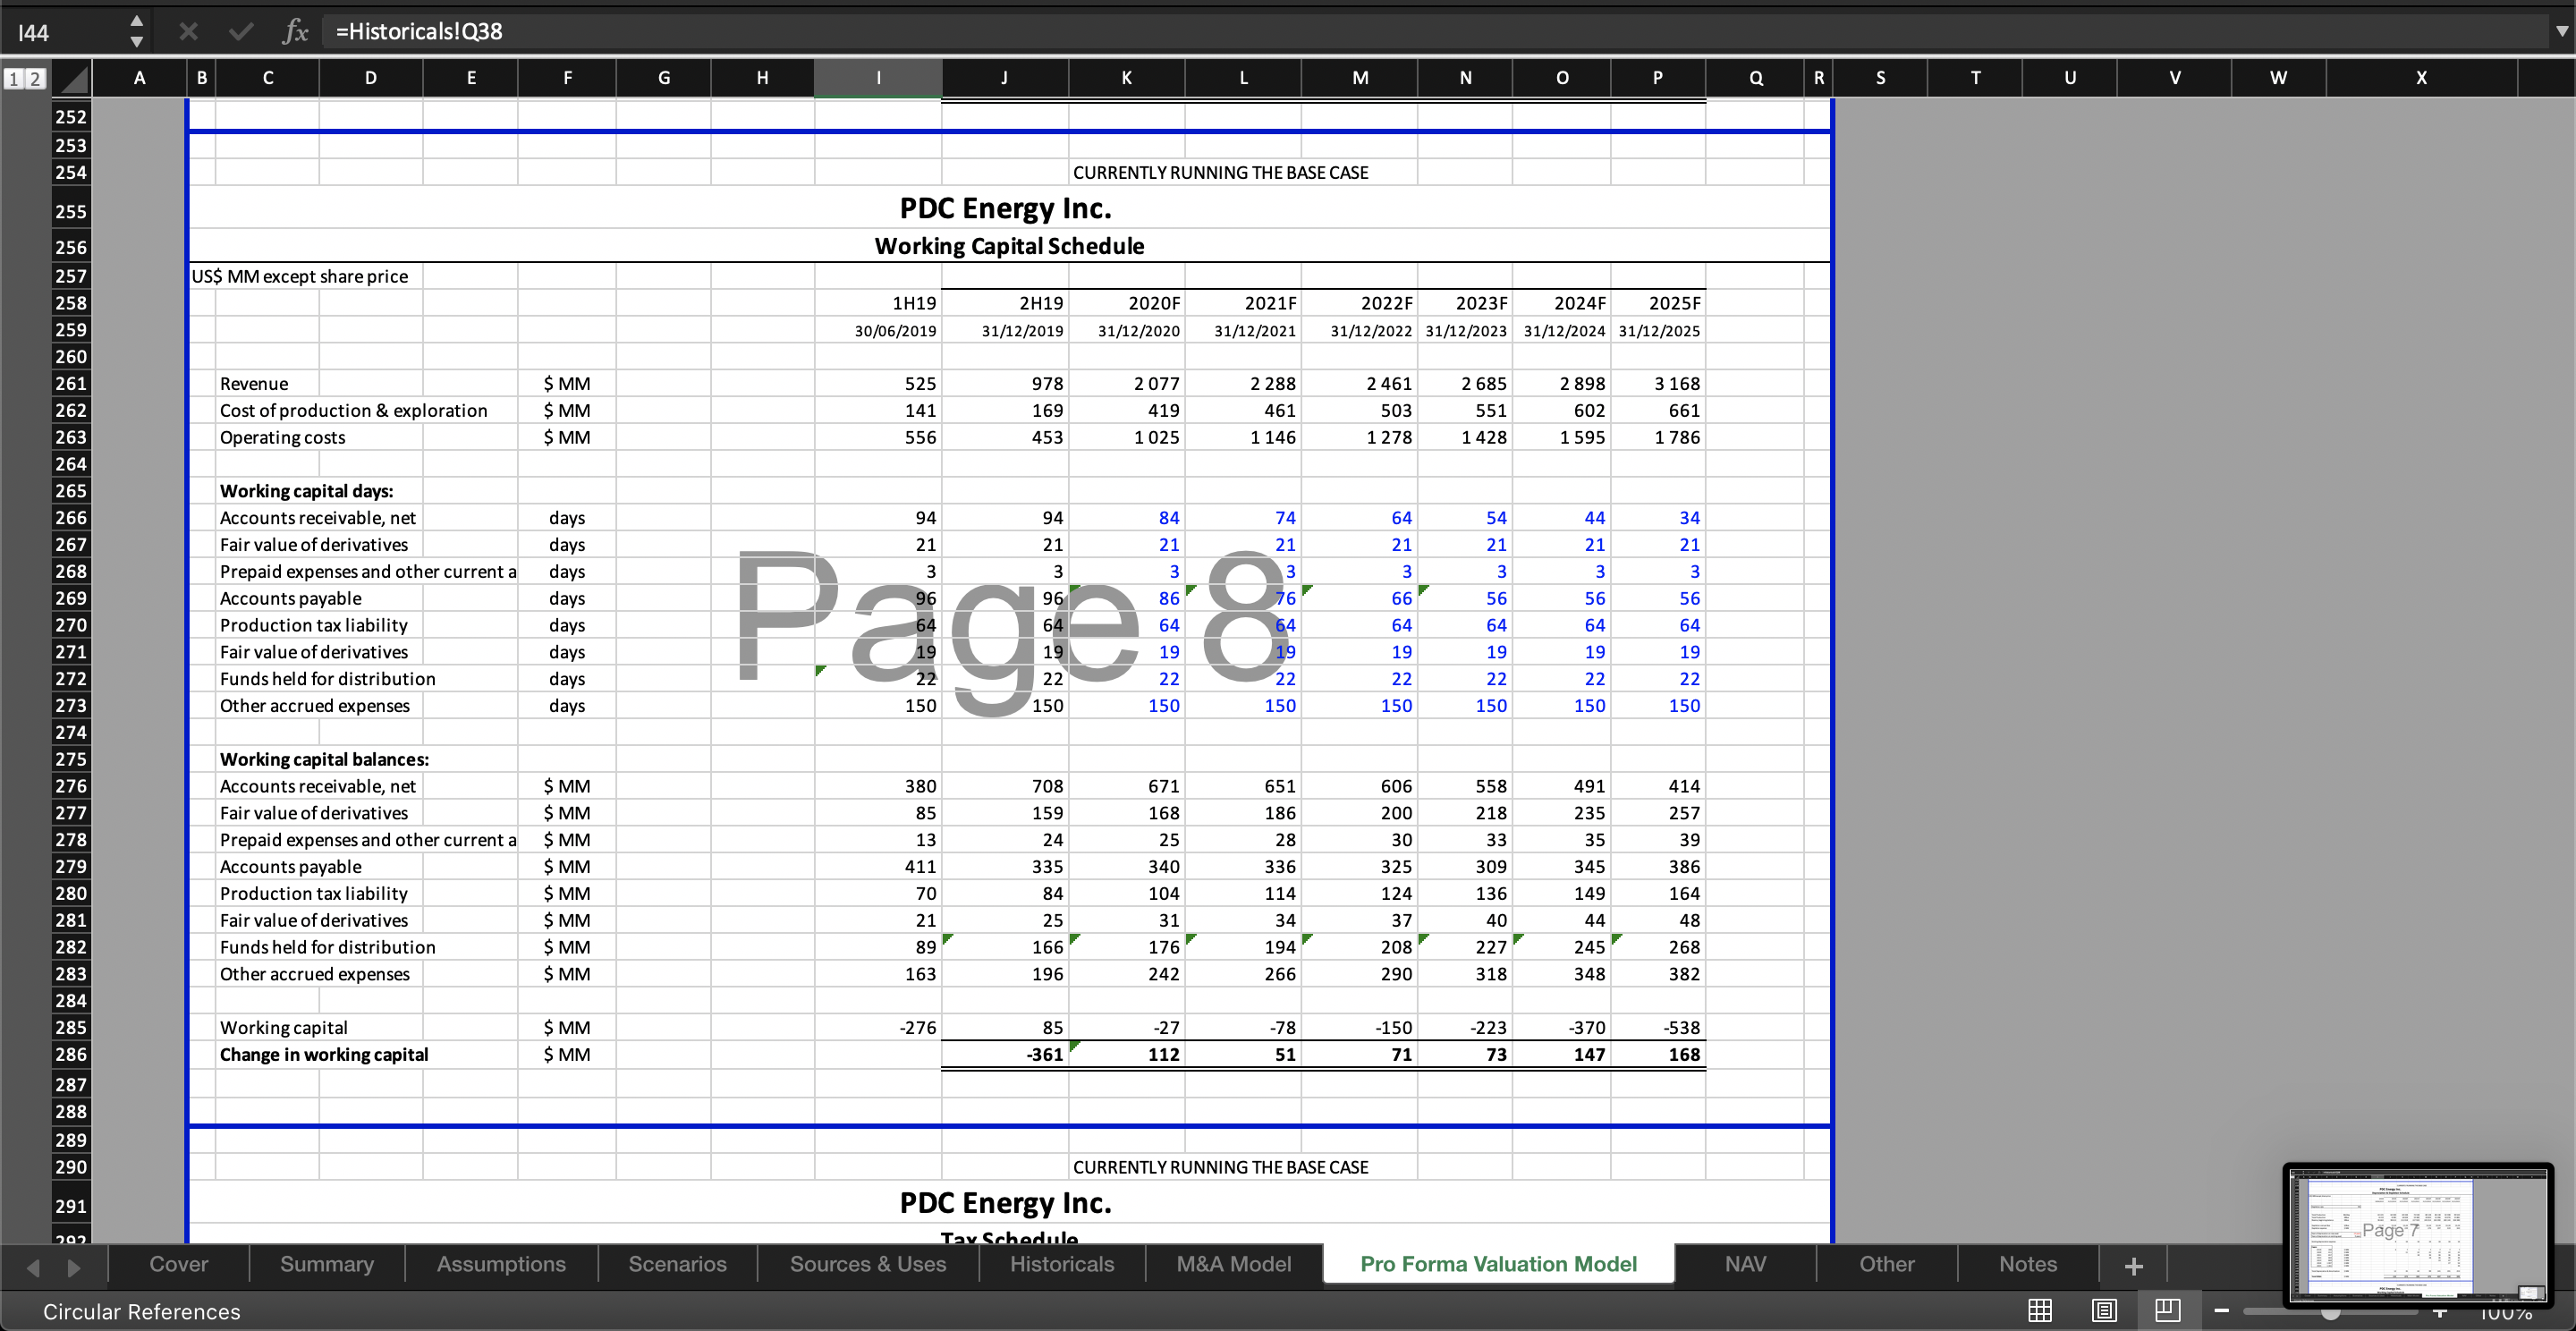
Task: Click the PDC Energy Inc. title row 255
Action: pyautogui.click(x=1005, y=208)
